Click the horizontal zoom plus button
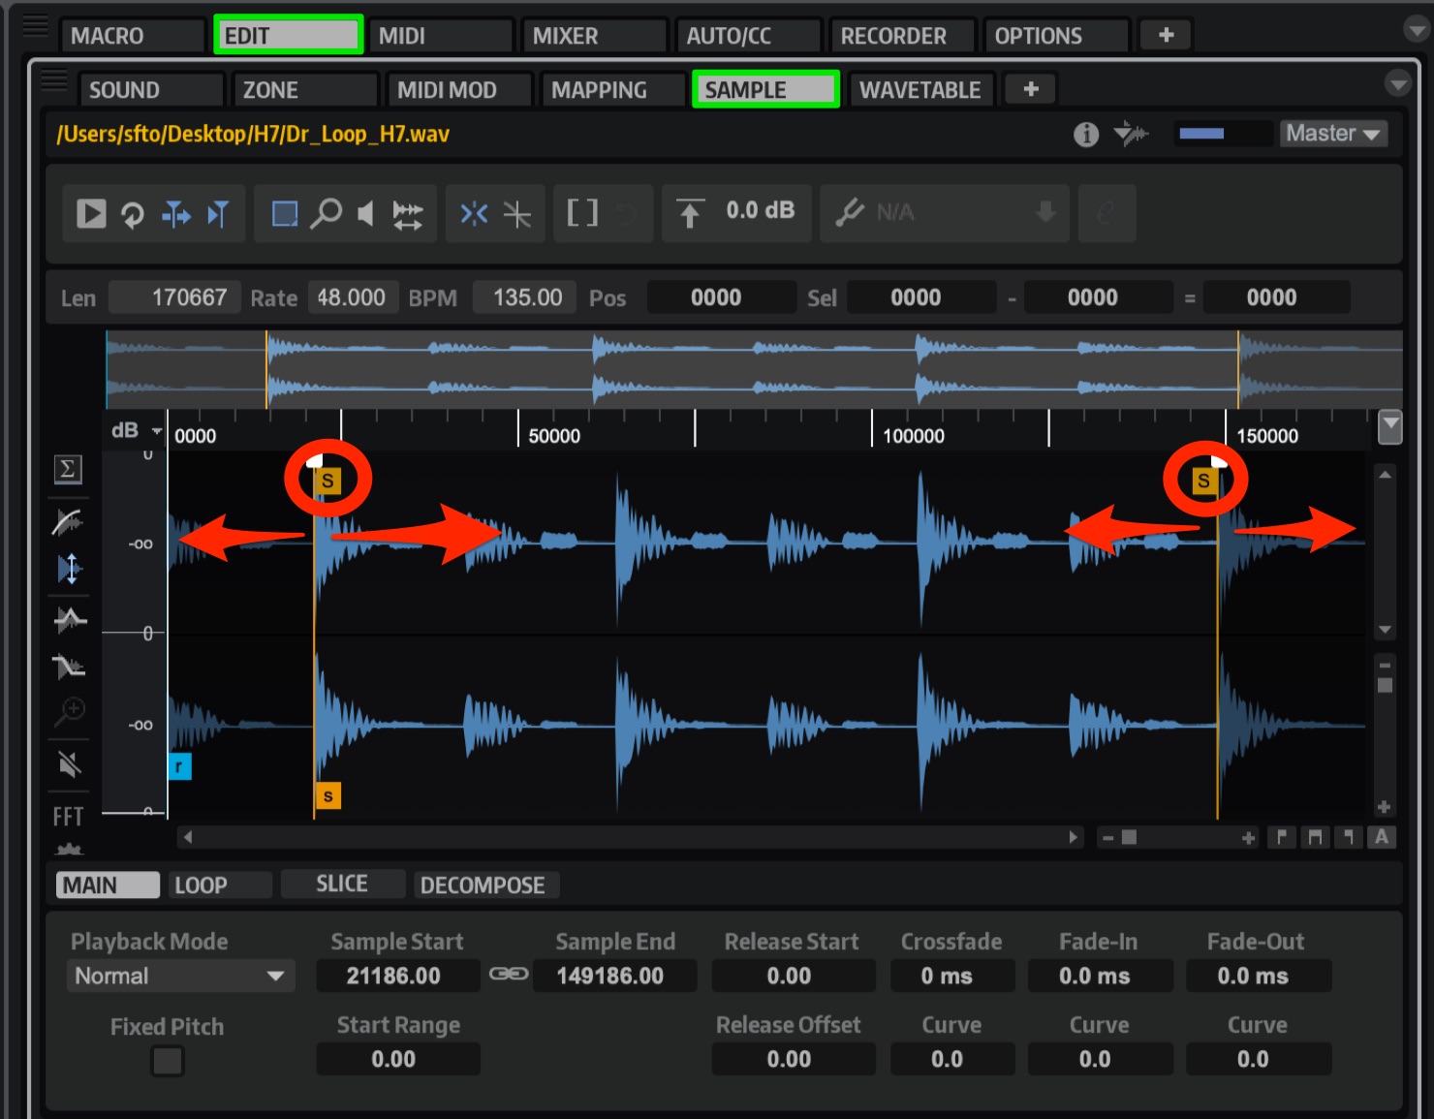Image resolution: width=1434 pixels, height=1119 pixels. 1249,838
